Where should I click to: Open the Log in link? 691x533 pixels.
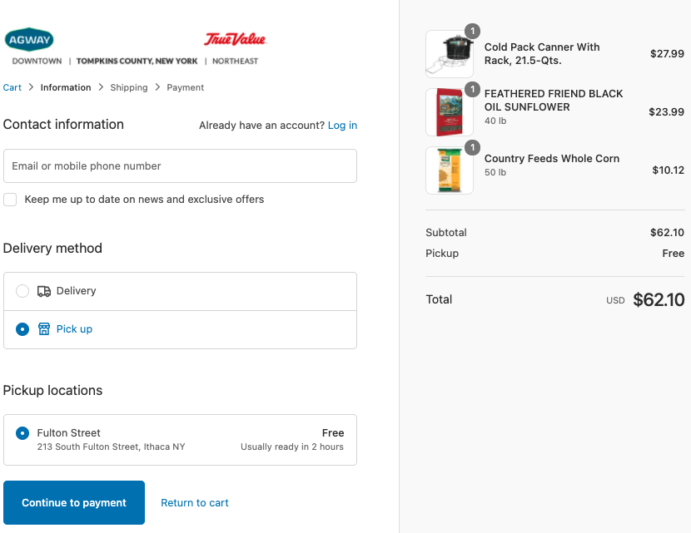click(x=342, y=126)
